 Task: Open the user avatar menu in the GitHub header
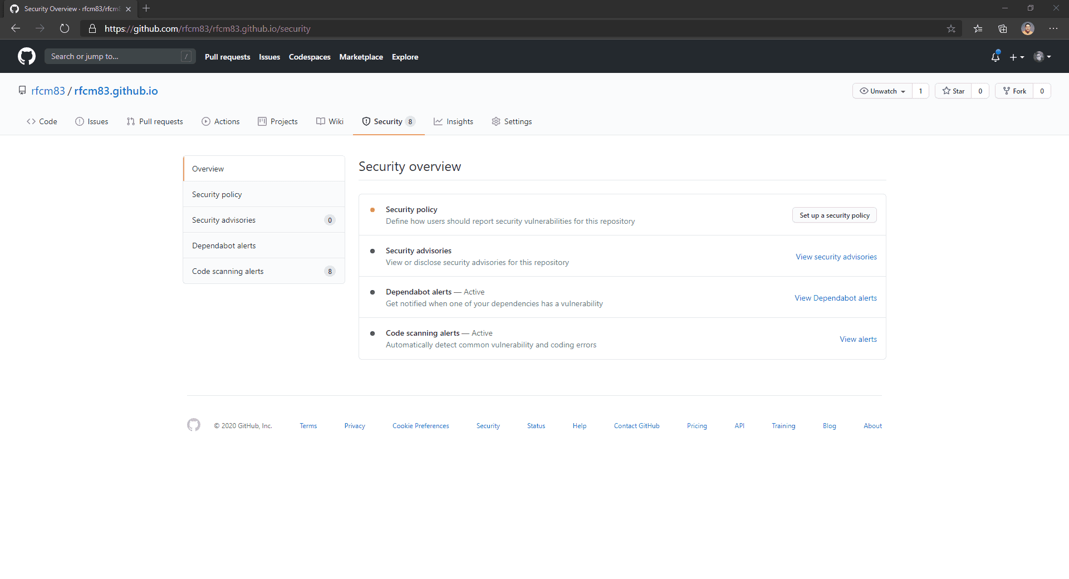click(1042, 57)
